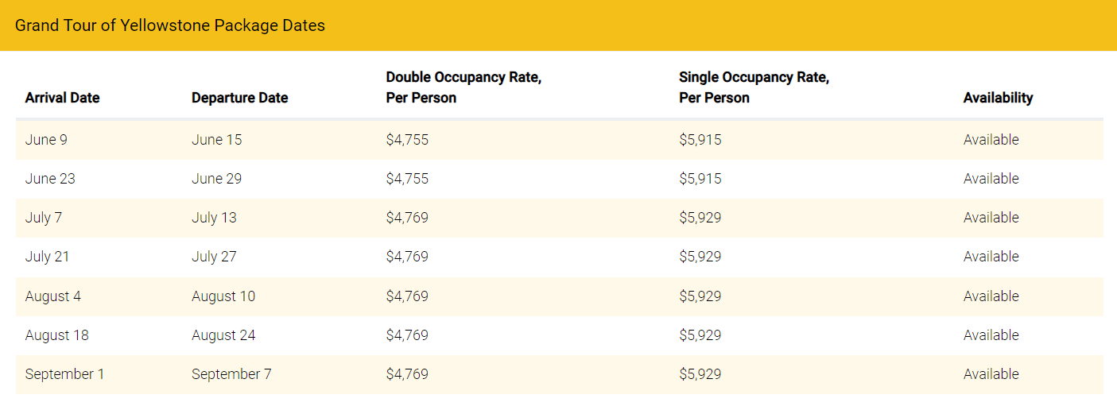Click the Availability column header
Viewport: 1117px width, 410px height.
coord(998,98)
